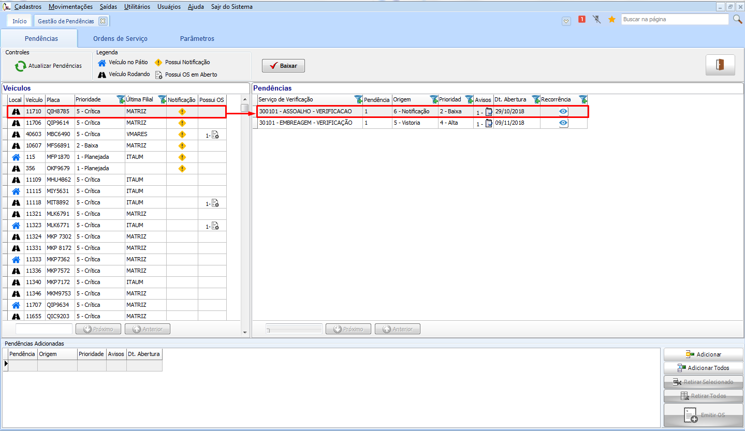Open the Origem column filter

[434, 99]
